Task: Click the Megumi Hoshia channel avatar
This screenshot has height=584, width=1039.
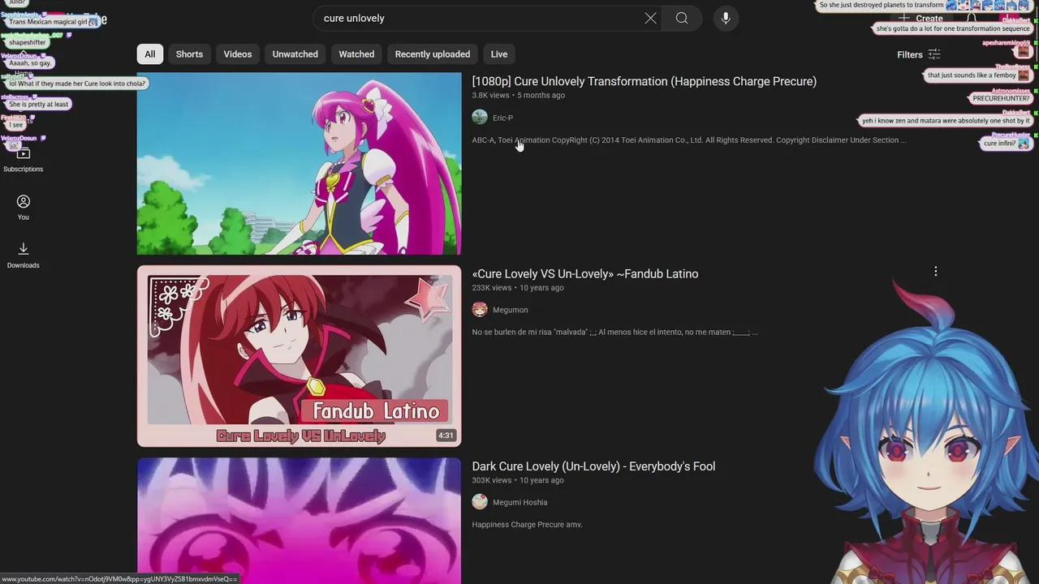Action: point(480,502)
